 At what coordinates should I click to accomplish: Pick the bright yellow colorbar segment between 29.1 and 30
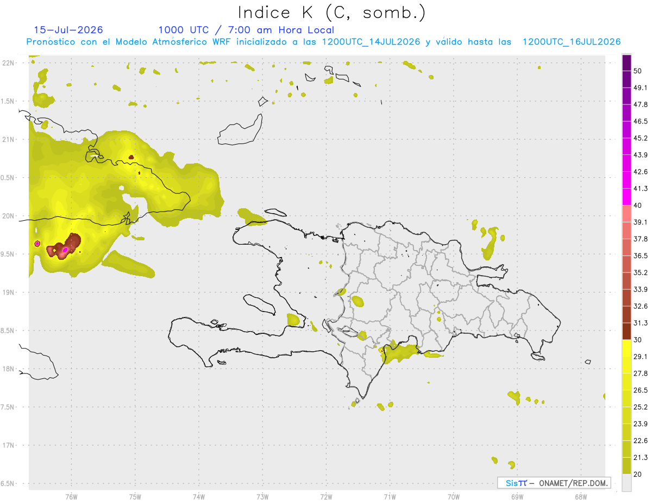click(626, 348)
